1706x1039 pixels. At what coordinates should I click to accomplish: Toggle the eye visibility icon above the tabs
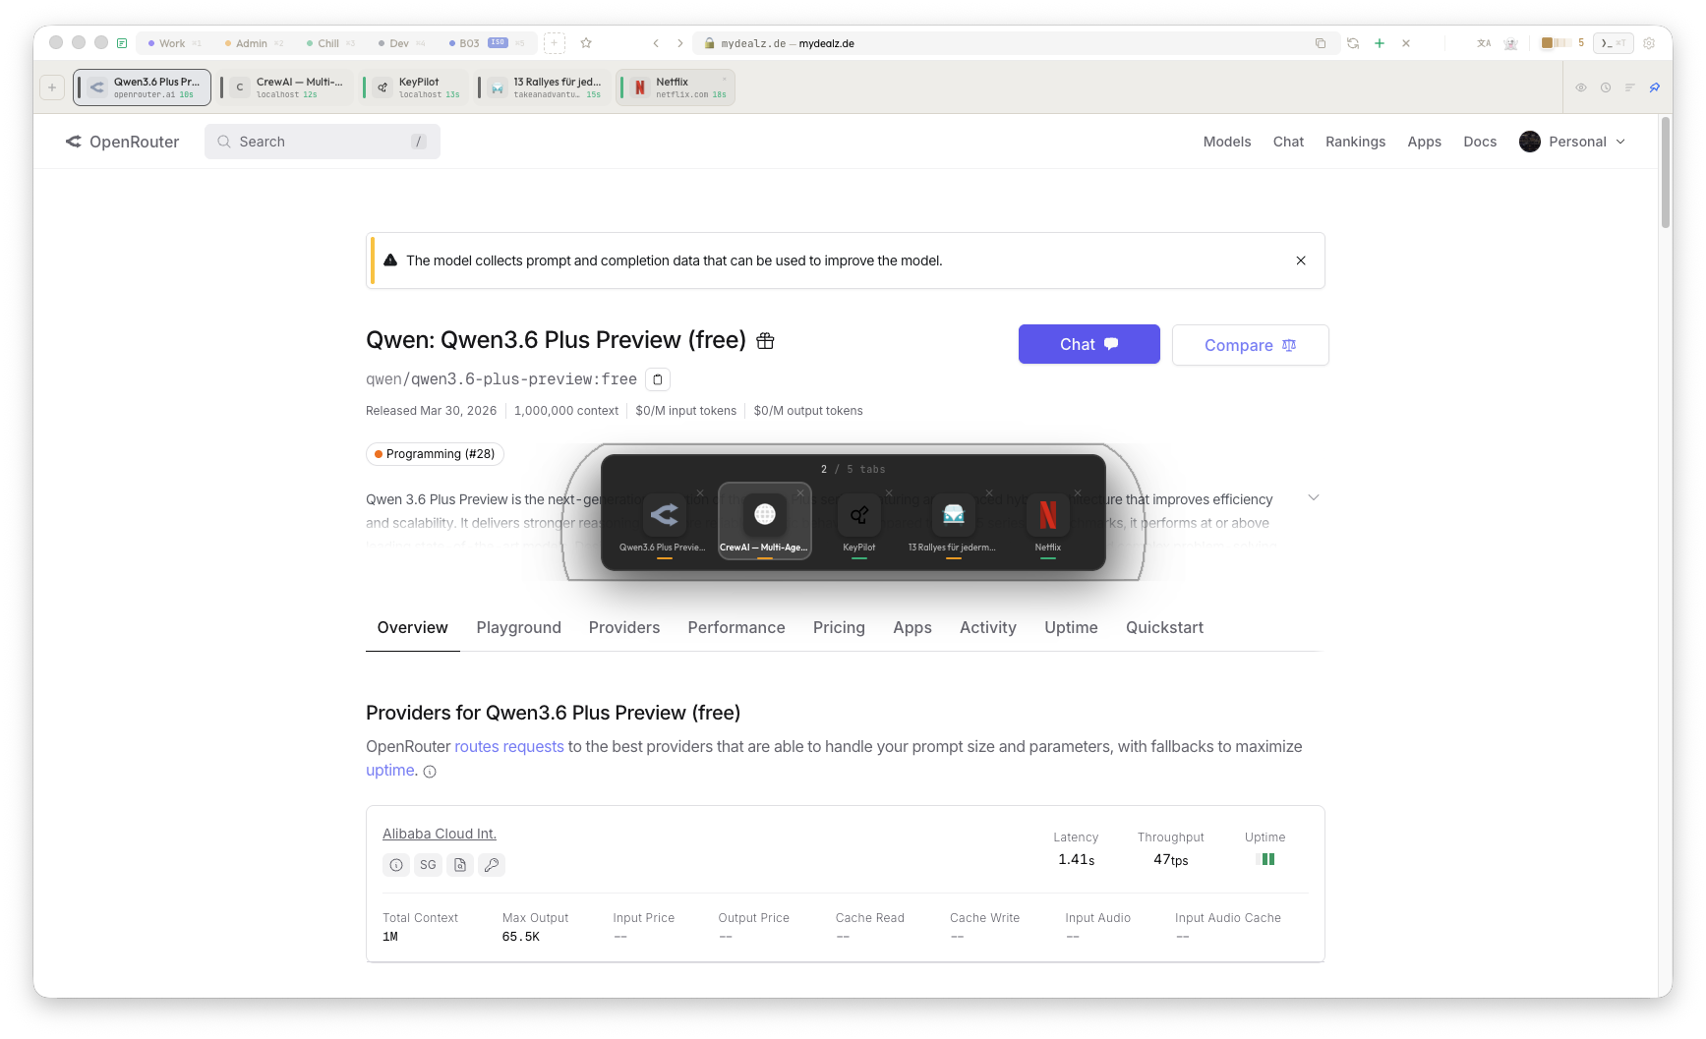point(1581,87)
